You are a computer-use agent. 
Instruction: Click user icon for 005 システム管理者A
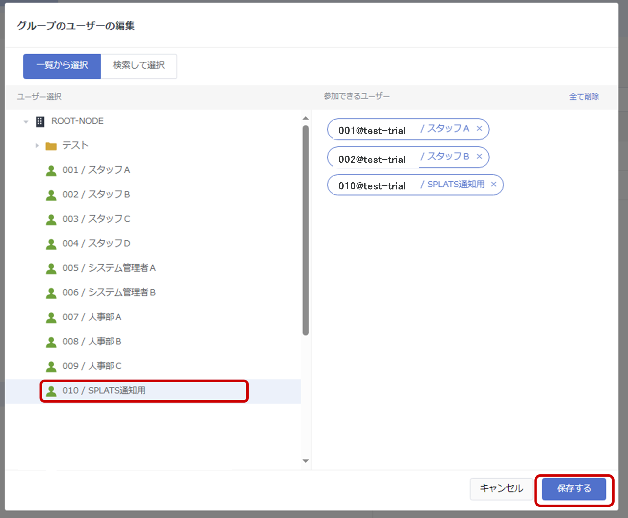tap(51, 268)
